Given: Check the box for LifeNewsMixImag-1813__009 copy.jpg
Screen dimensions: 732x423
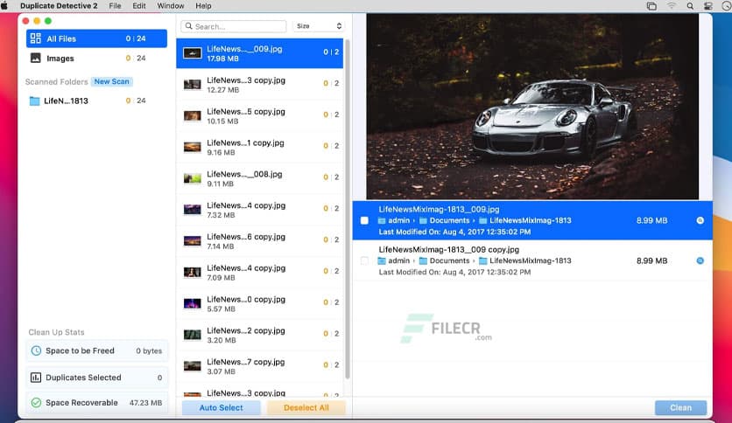Looking at the screenshot, I should [364, 261].
